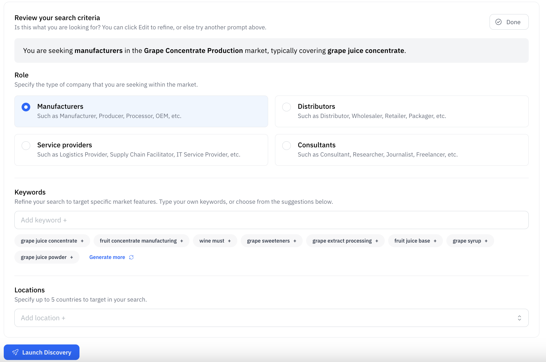
Task: Click the refresh icon beside Generate more
Action: [131, 257]
